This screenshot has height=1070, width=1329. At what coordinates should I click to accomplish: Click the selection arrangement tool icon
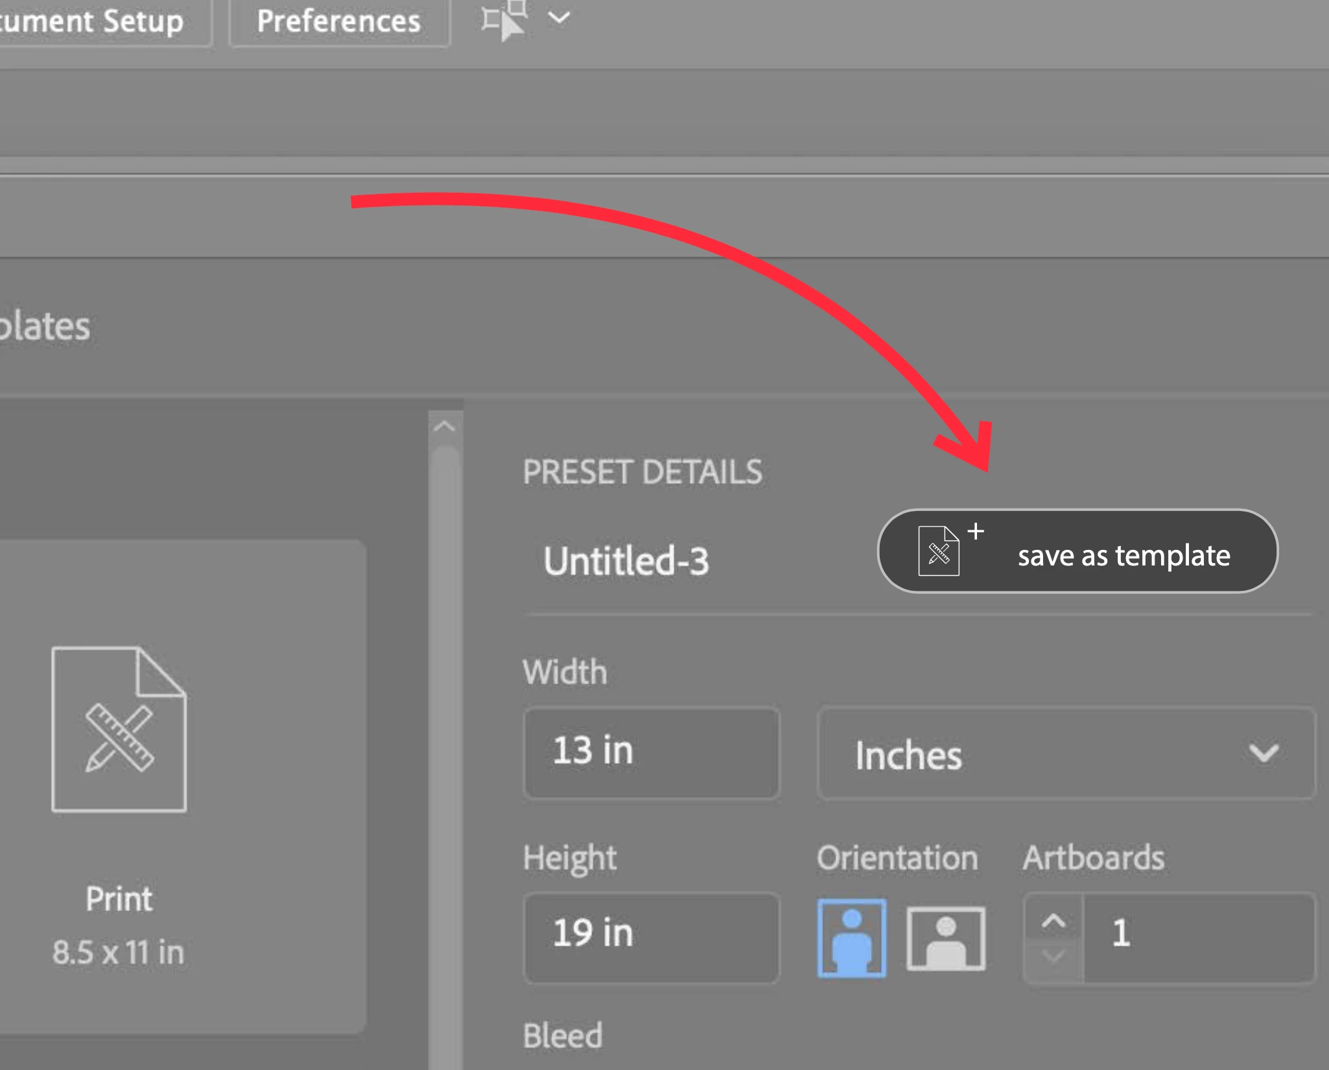pyautogui.click(x=504, y=20)
